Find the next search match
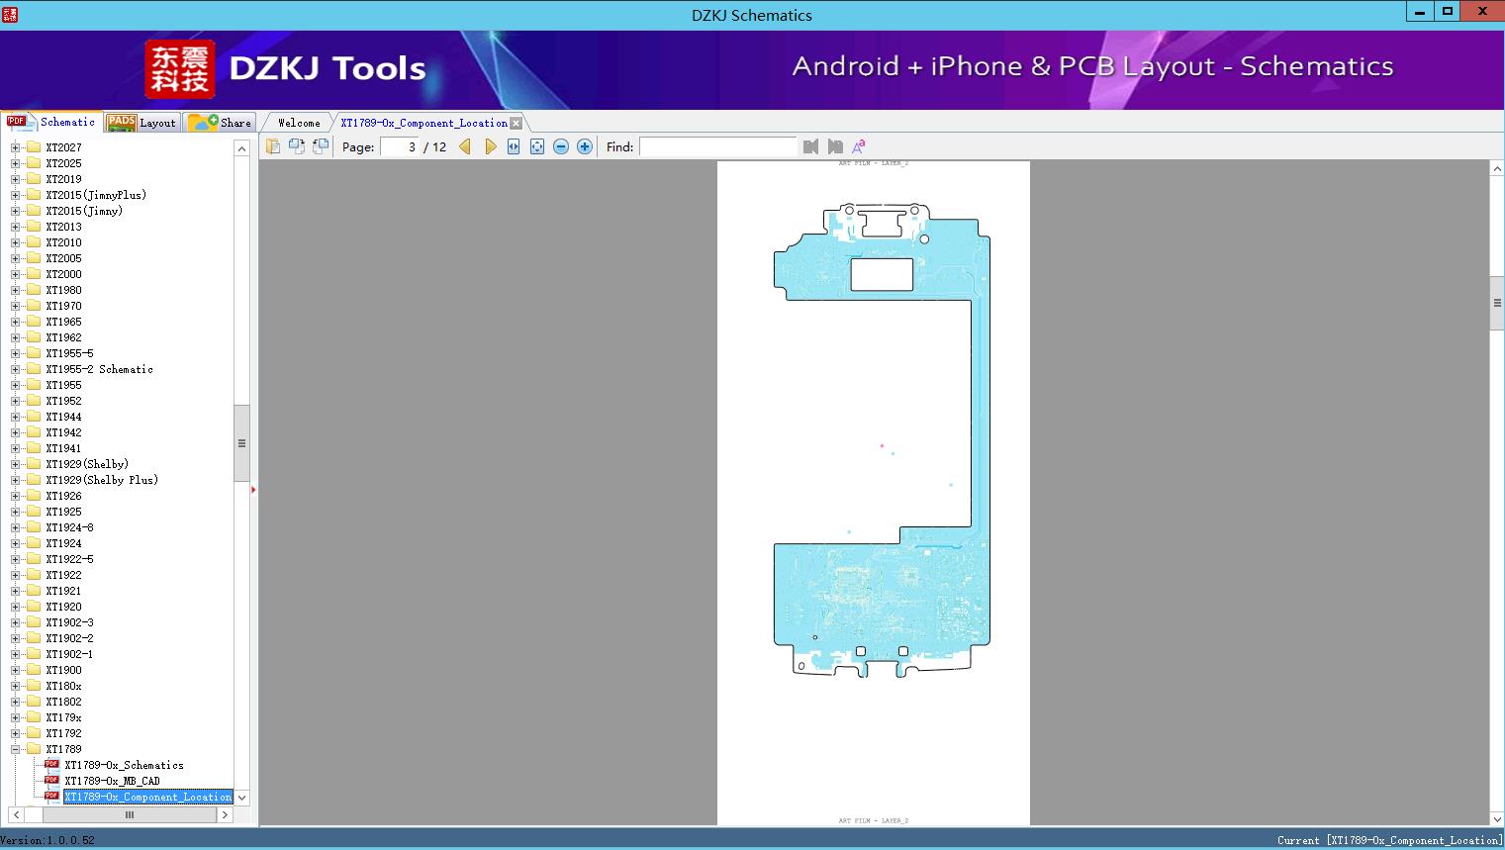Viewport: 1505px width, 850px height. pos(835,146)
